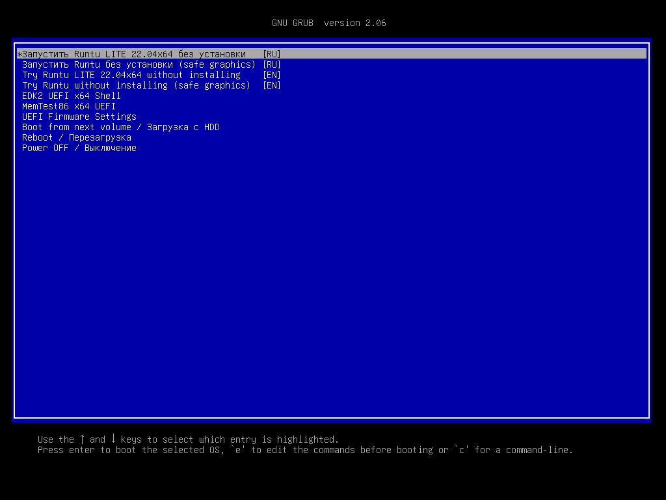Select 'Boot from next volume / Загрузка с HDD'
Image resolution: width=666 pixels, height=500 pixels.
(120, 127)
